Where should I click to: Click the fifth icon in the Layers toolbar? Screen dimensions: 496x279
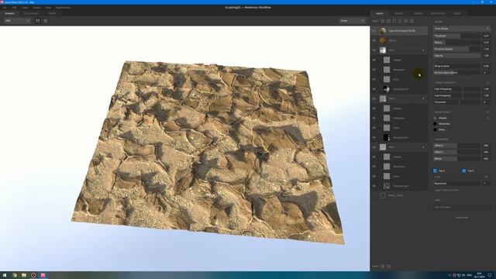point(406,21)
